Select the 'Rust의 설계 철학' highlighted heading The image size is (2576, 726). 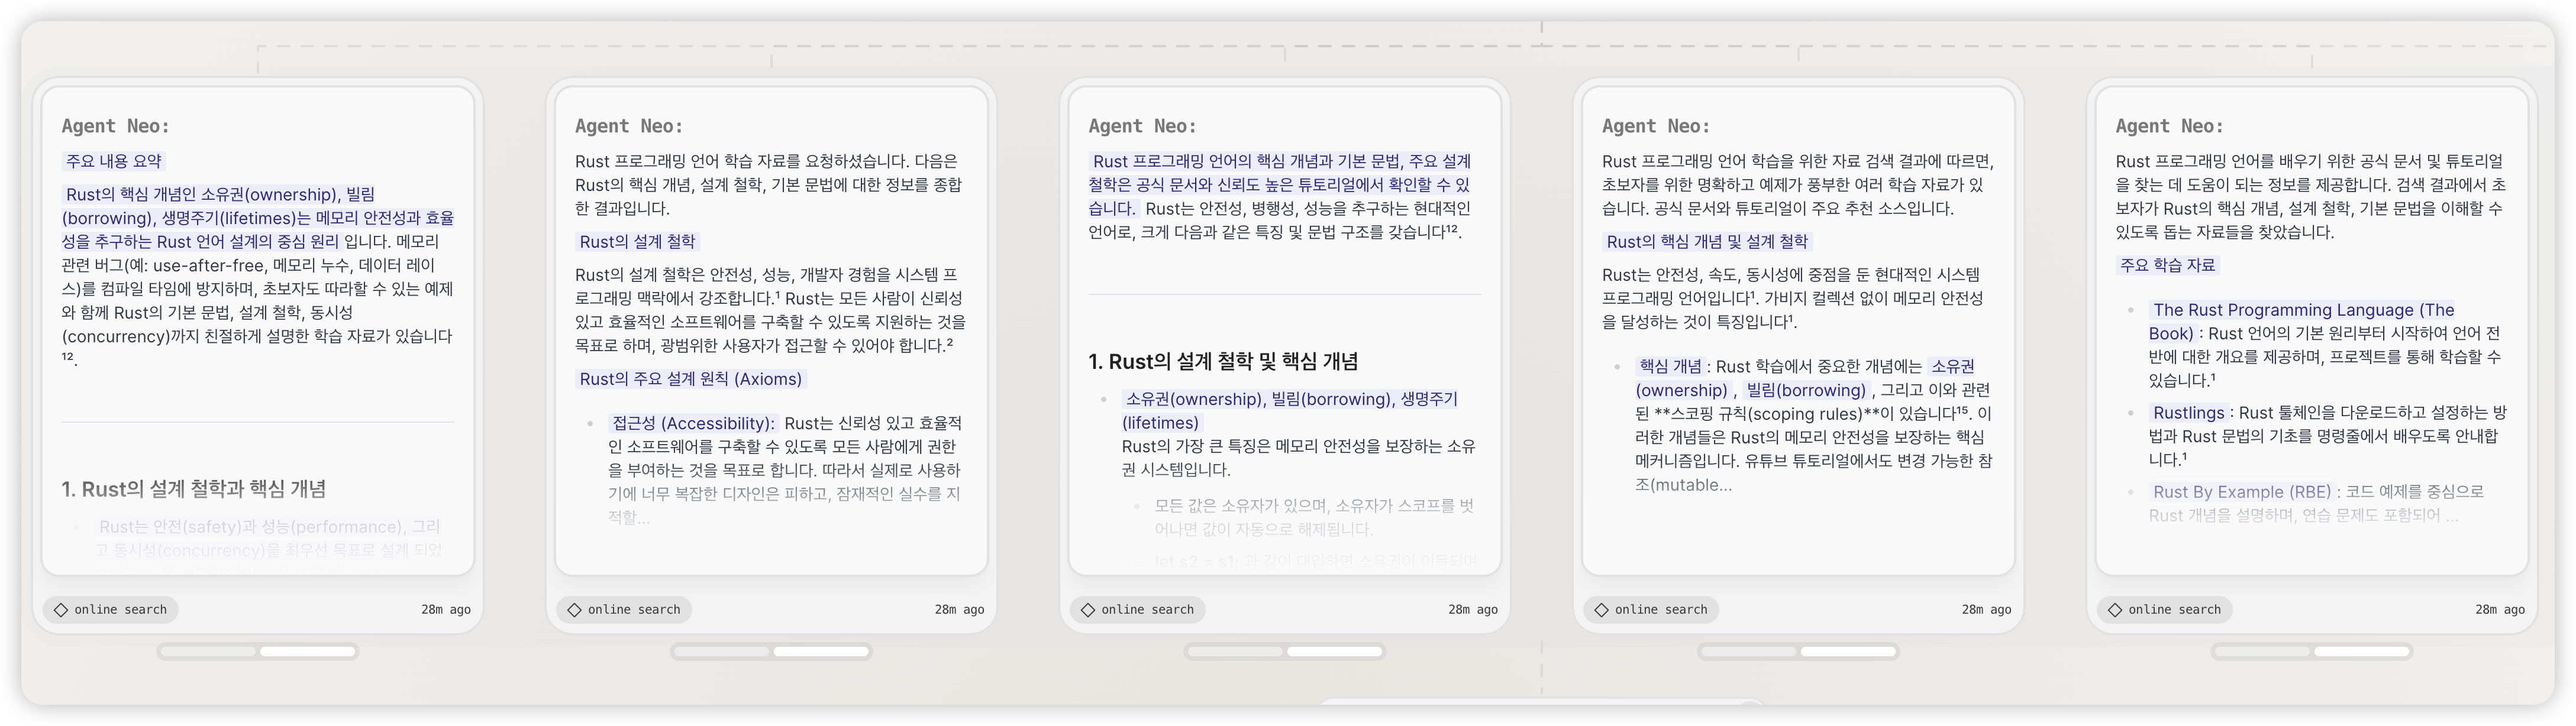(637, 242)
